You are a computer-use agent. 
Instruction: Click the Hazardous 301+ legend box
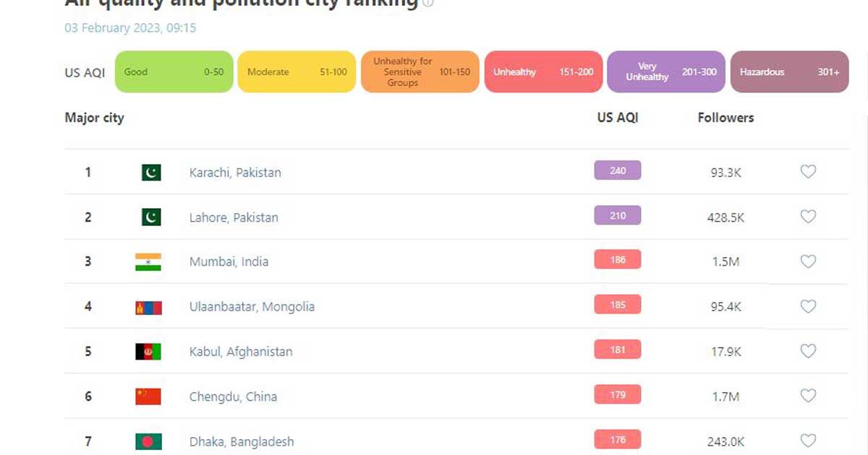point(790,71)
